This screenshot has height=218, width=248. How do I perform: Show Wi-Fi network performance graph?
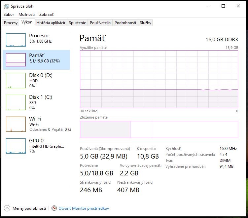(x=36, y=124)
